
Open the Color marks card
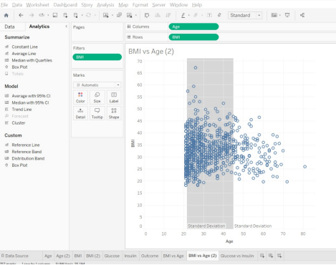coord(80,97)
